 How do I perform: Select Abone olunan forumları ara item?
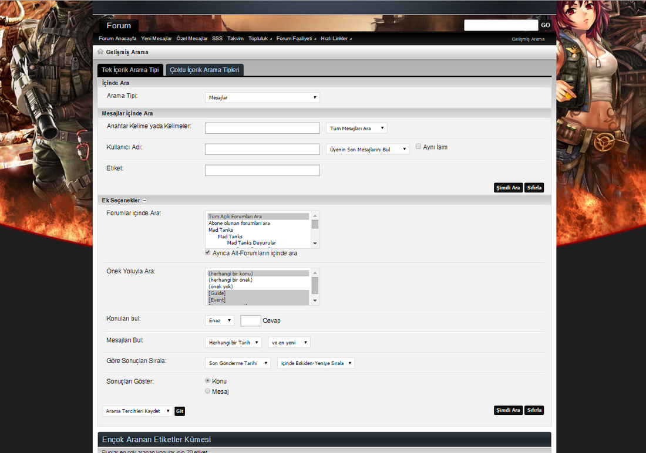click(258, 223)
